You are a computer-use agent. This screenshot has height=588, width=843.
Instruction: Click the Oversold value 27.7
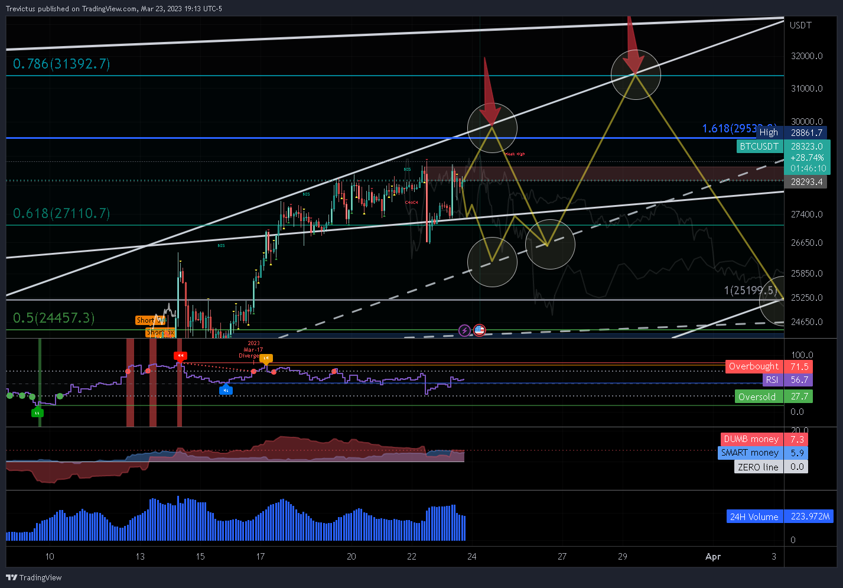tap(799, 397)
